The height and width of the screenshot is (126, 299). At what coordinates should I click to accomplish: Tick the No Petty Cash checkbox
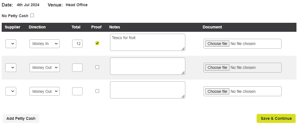(32, 16)
